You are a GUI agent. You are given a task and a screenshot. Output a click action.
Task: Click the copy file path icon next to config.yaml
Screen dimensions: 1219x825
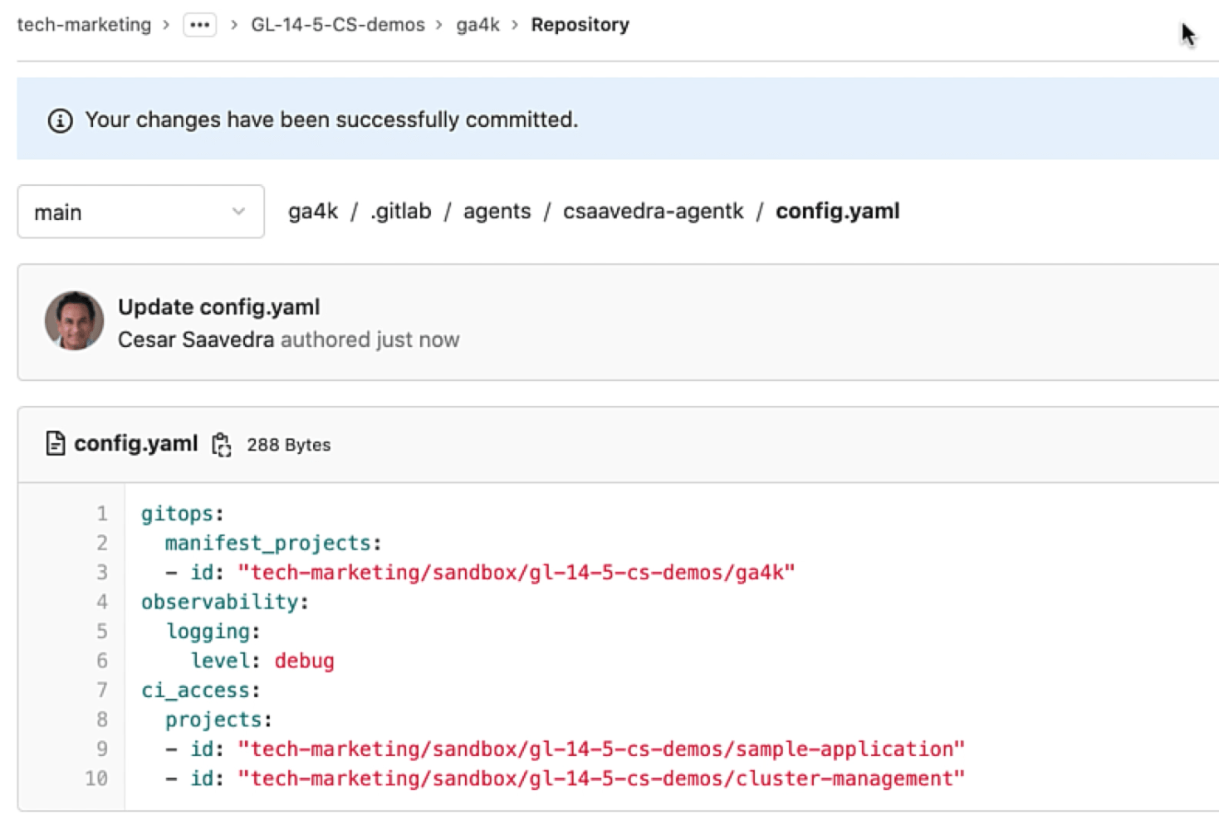222,444
